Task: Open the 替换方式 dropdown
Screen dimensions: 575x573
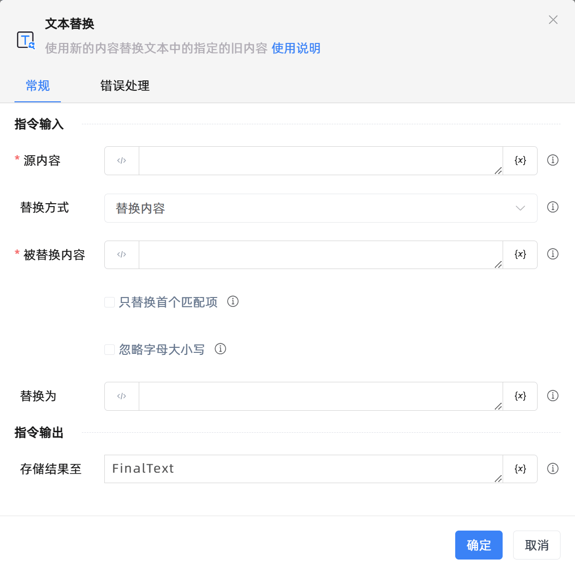Action: 320,208
